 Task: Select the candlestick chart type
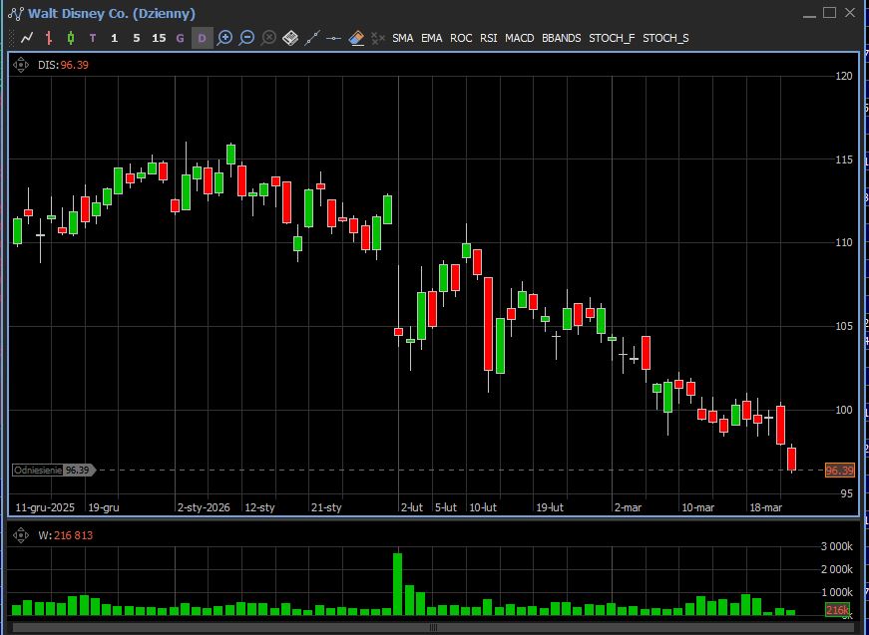(71, 38)
